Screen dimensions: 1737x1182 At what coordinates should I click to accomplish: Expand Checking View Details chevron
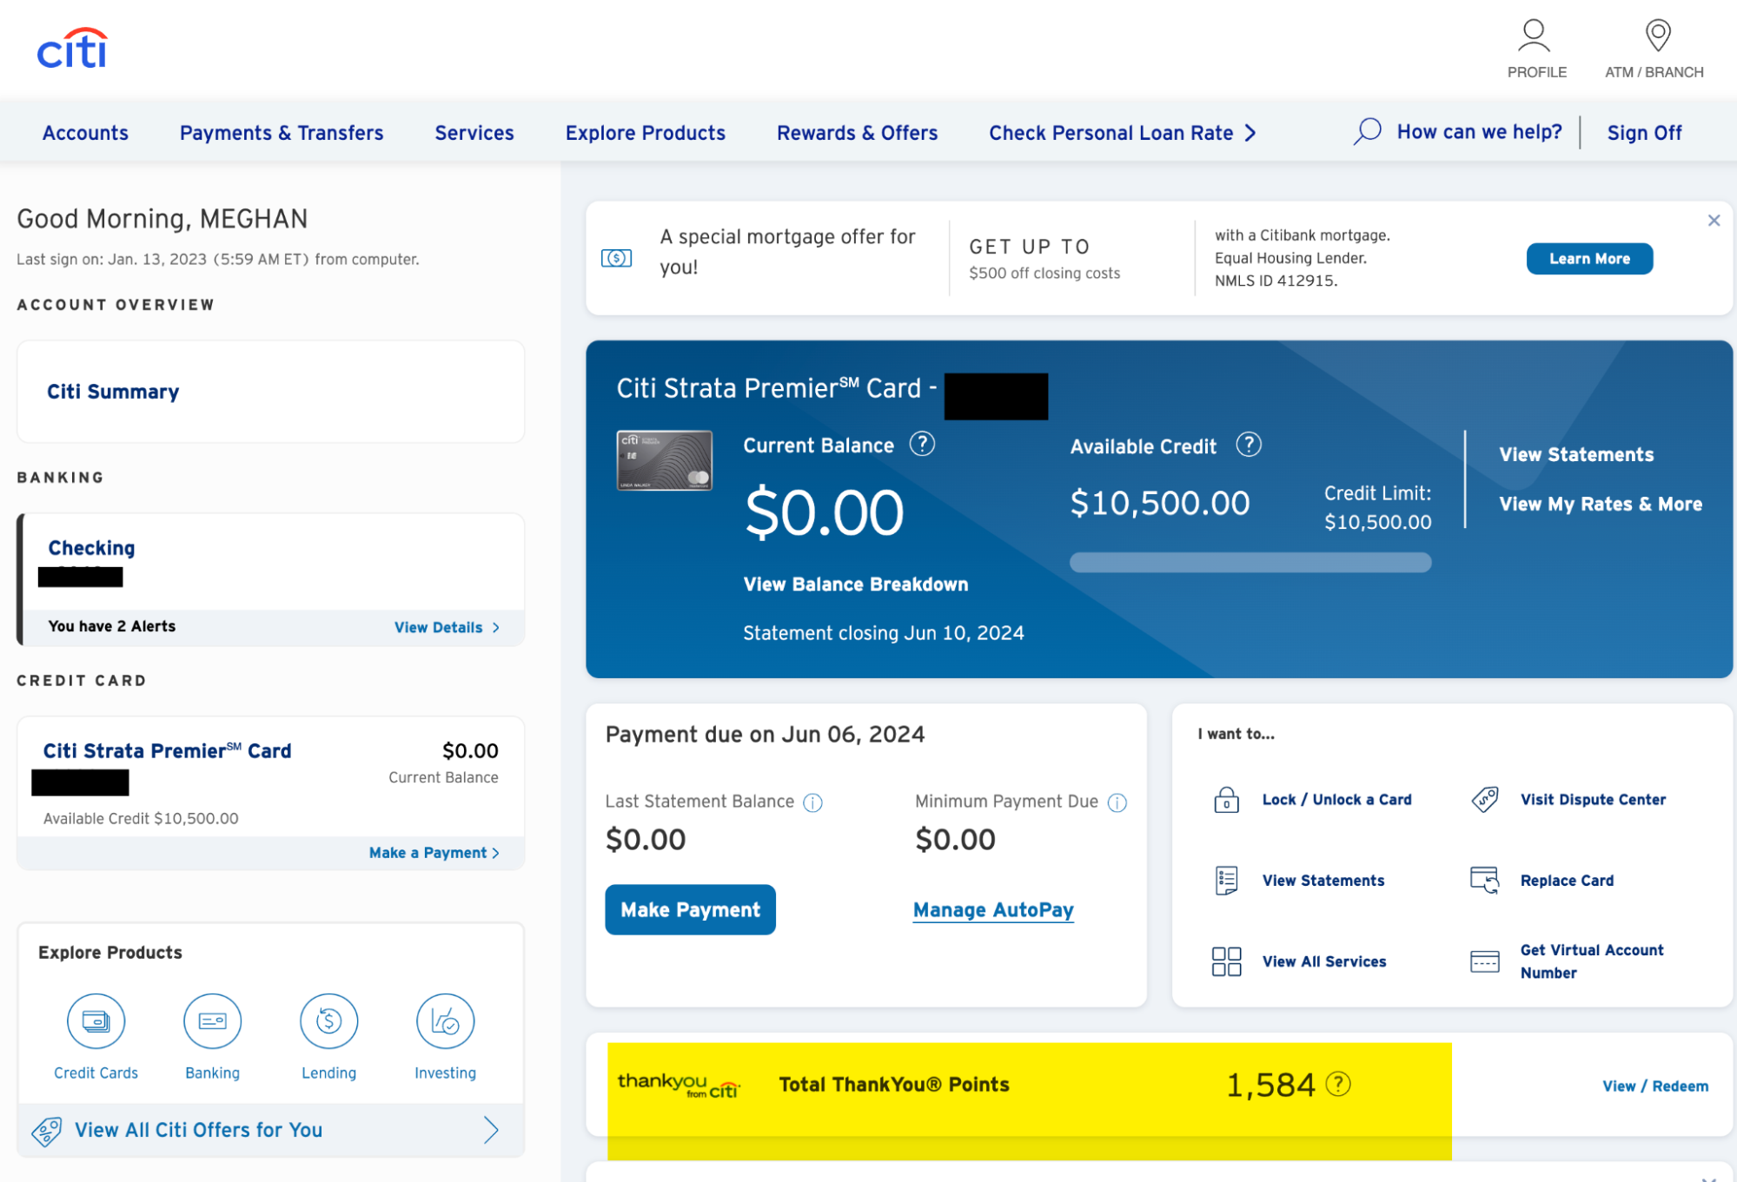496,628
